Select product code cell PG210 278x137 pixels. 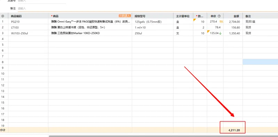28,22
